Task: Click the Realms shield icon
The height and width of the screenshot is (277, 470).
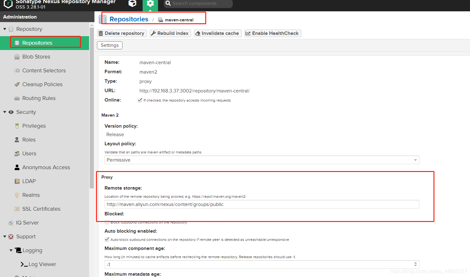Action: tap(17, 195)
